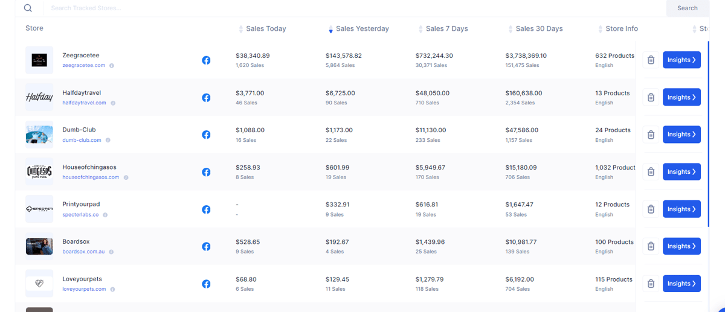
Task: Delete the Zeegracetee store with trash icon
Action: [x=651, y=60]
